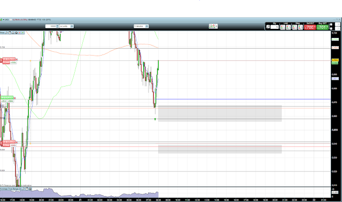Click the wrench settings icon in the Price panel

[x=6, y=33]
